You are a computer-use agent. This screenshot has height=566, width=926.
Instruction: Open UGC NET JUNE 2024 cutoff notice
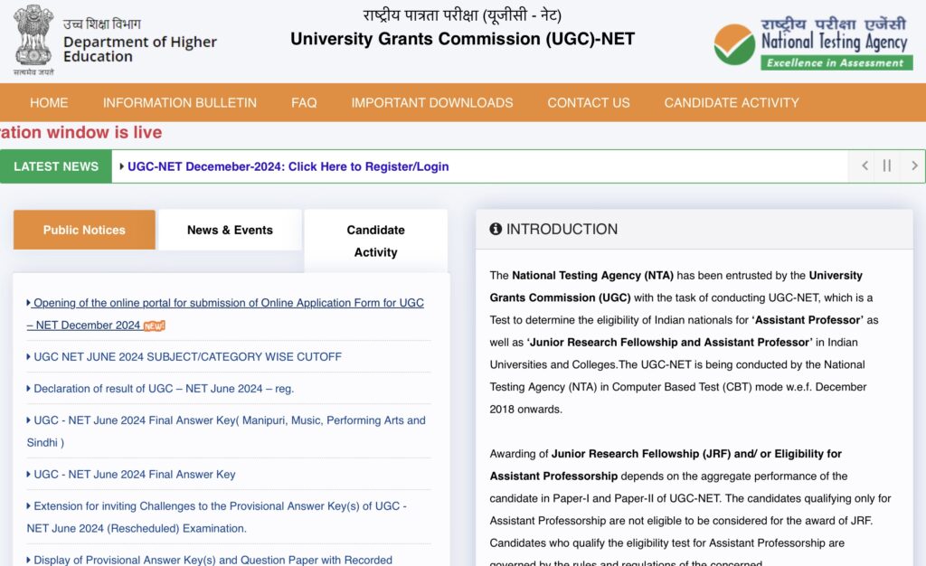point(187,356)
